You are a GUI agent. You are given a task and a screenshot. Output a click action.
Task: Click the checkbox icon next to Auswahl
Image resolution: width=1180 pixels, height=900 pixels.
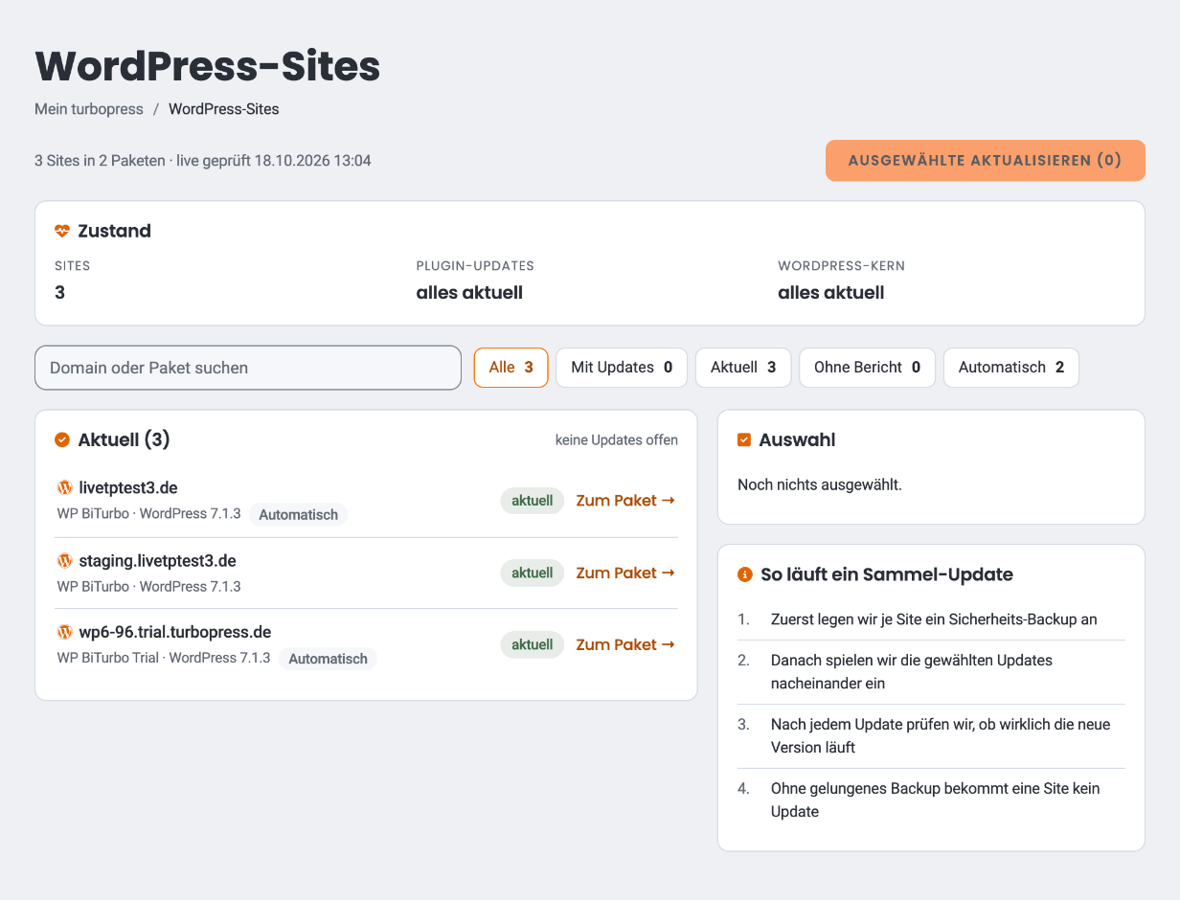coord(744,439)
